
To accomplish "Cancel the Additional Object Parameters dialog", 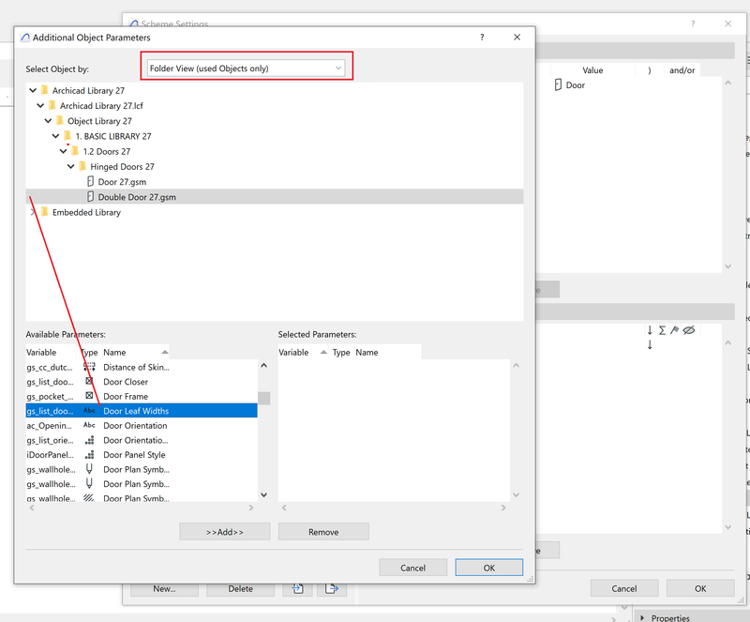I will [412, 568].
